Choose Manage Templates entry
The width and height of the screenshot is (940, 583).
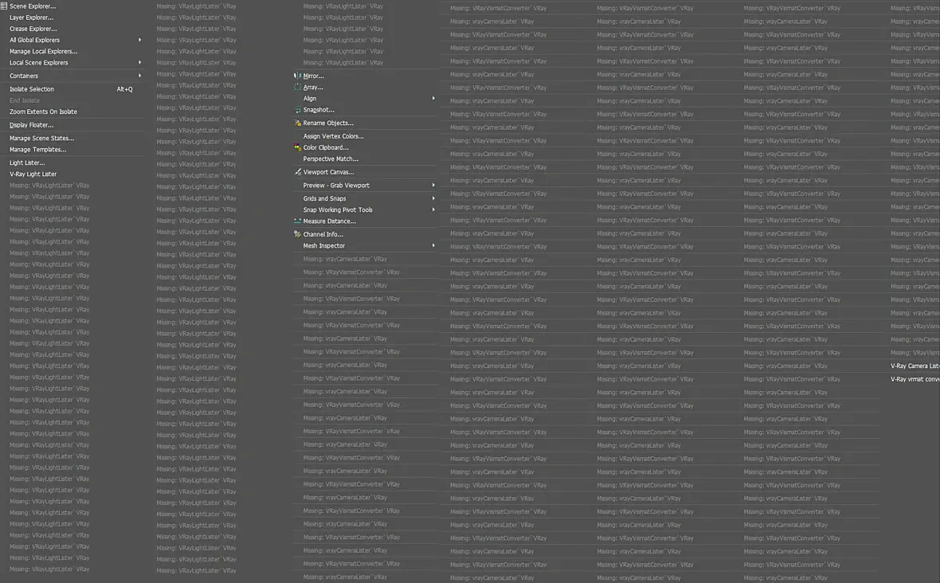tap(37, 150)
